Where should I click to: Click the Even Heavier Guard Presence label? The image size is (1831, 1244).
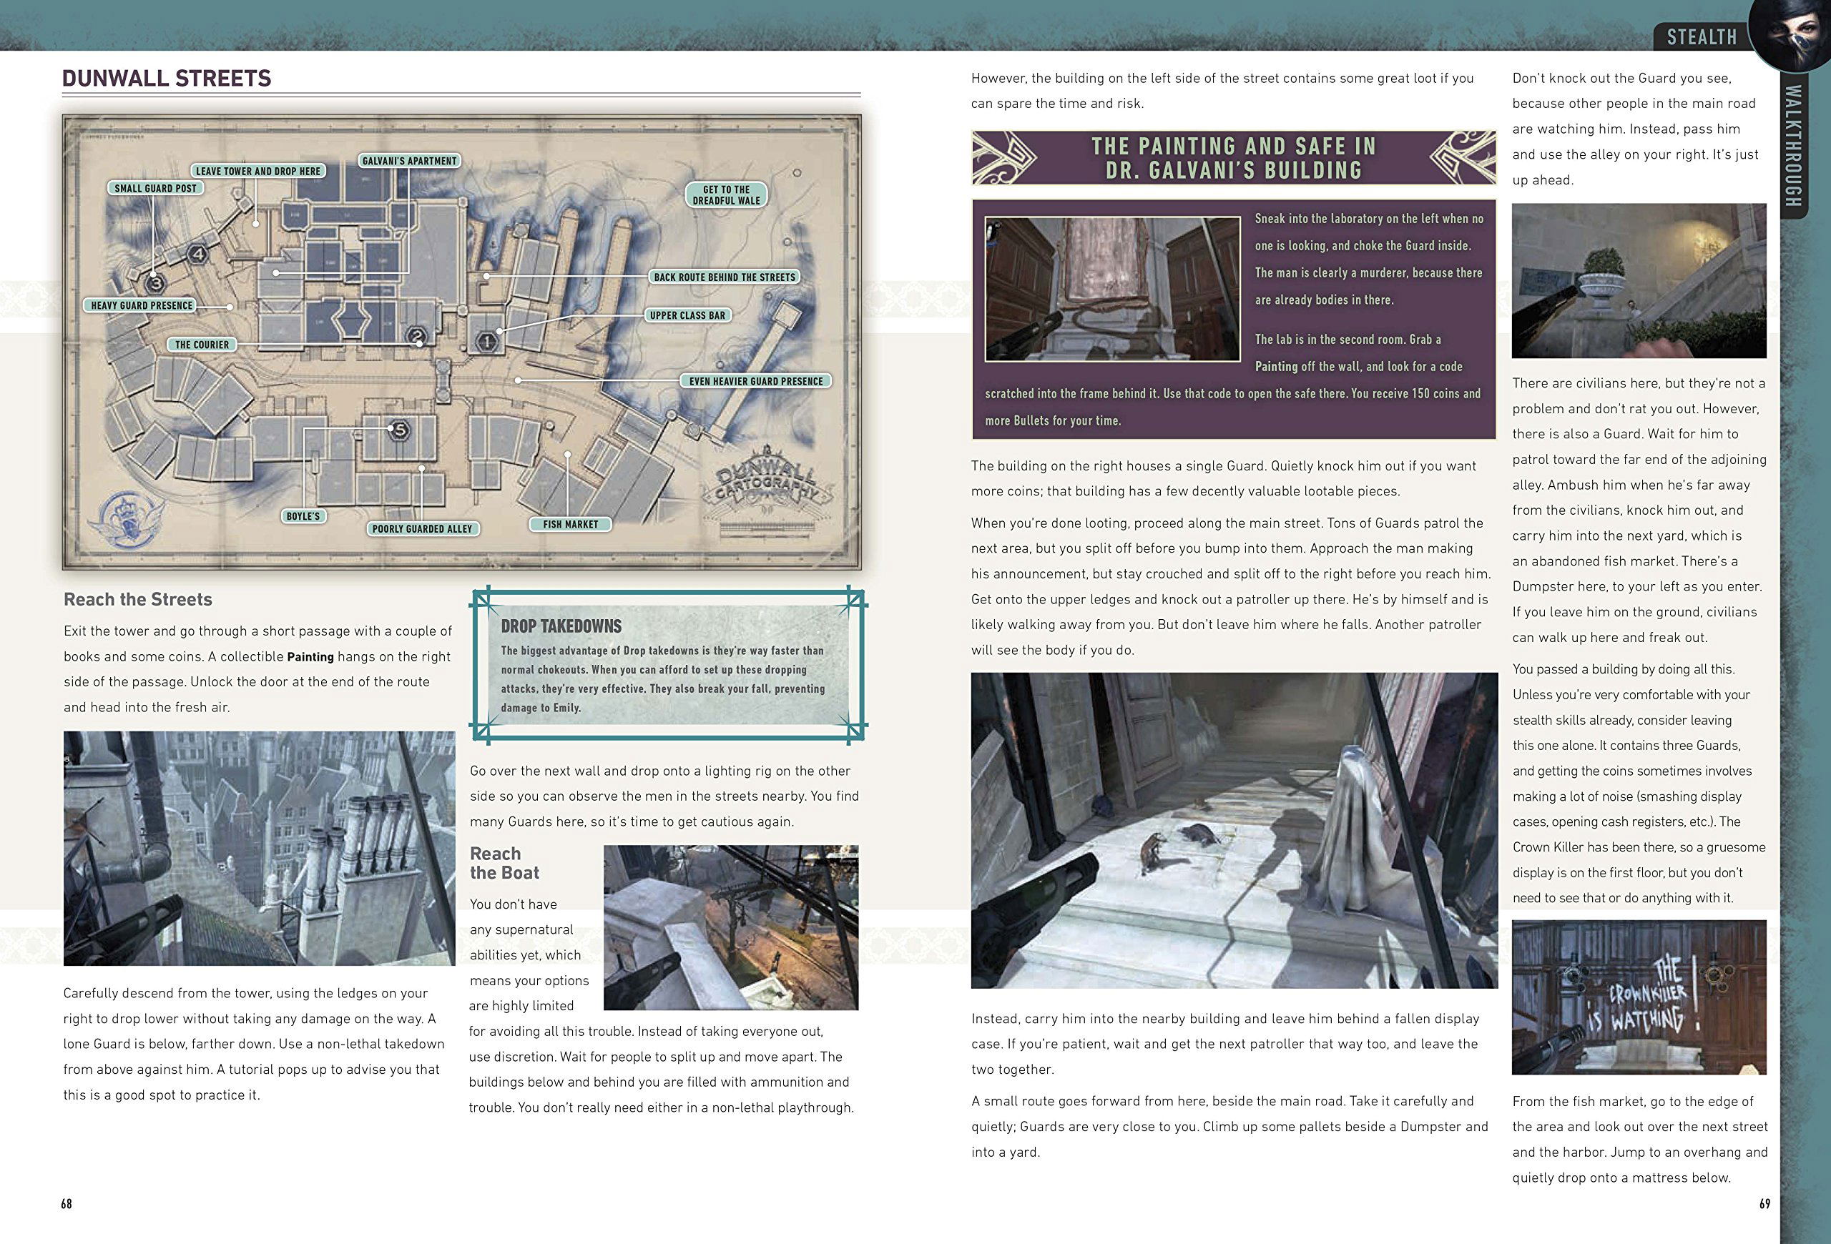point(755,381)
